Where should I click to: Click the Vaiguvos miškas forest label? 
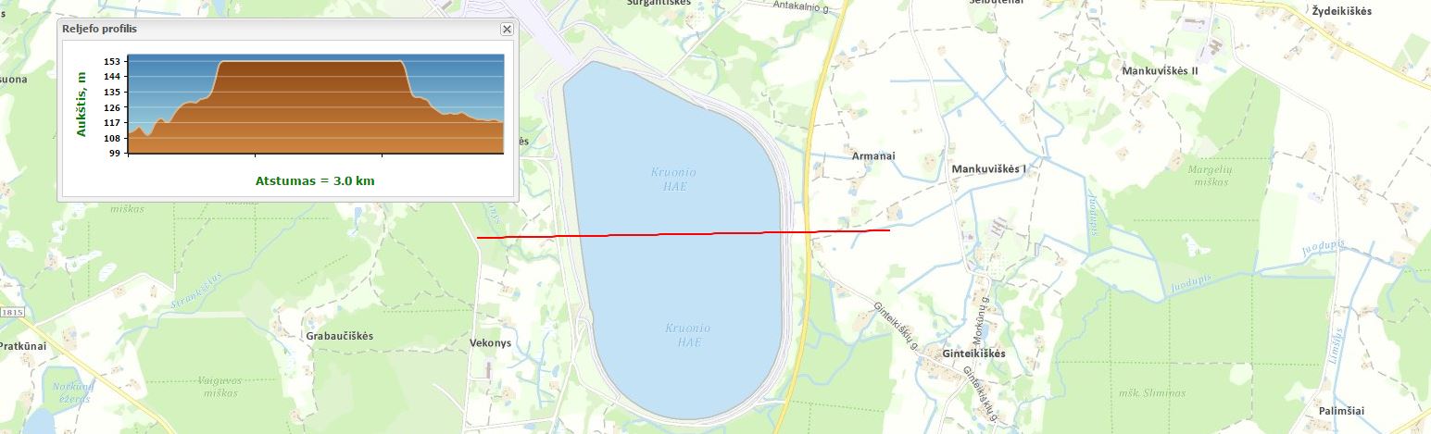point(219,387)
